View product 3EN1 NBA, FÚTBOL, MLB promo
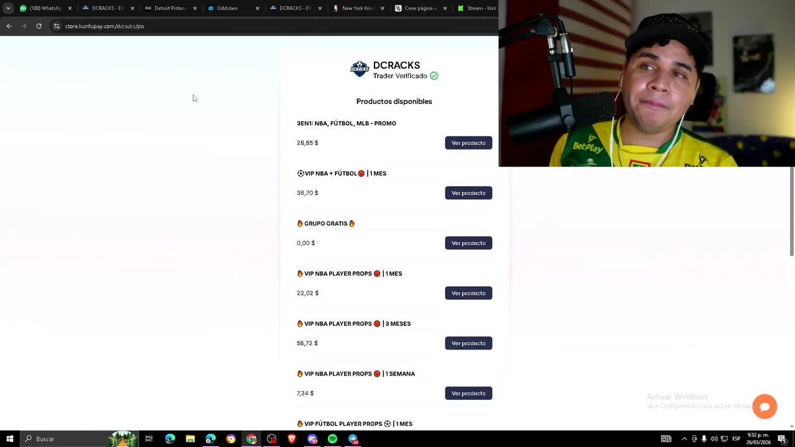Viewport: 795px width, 447px height. (468, 143)
